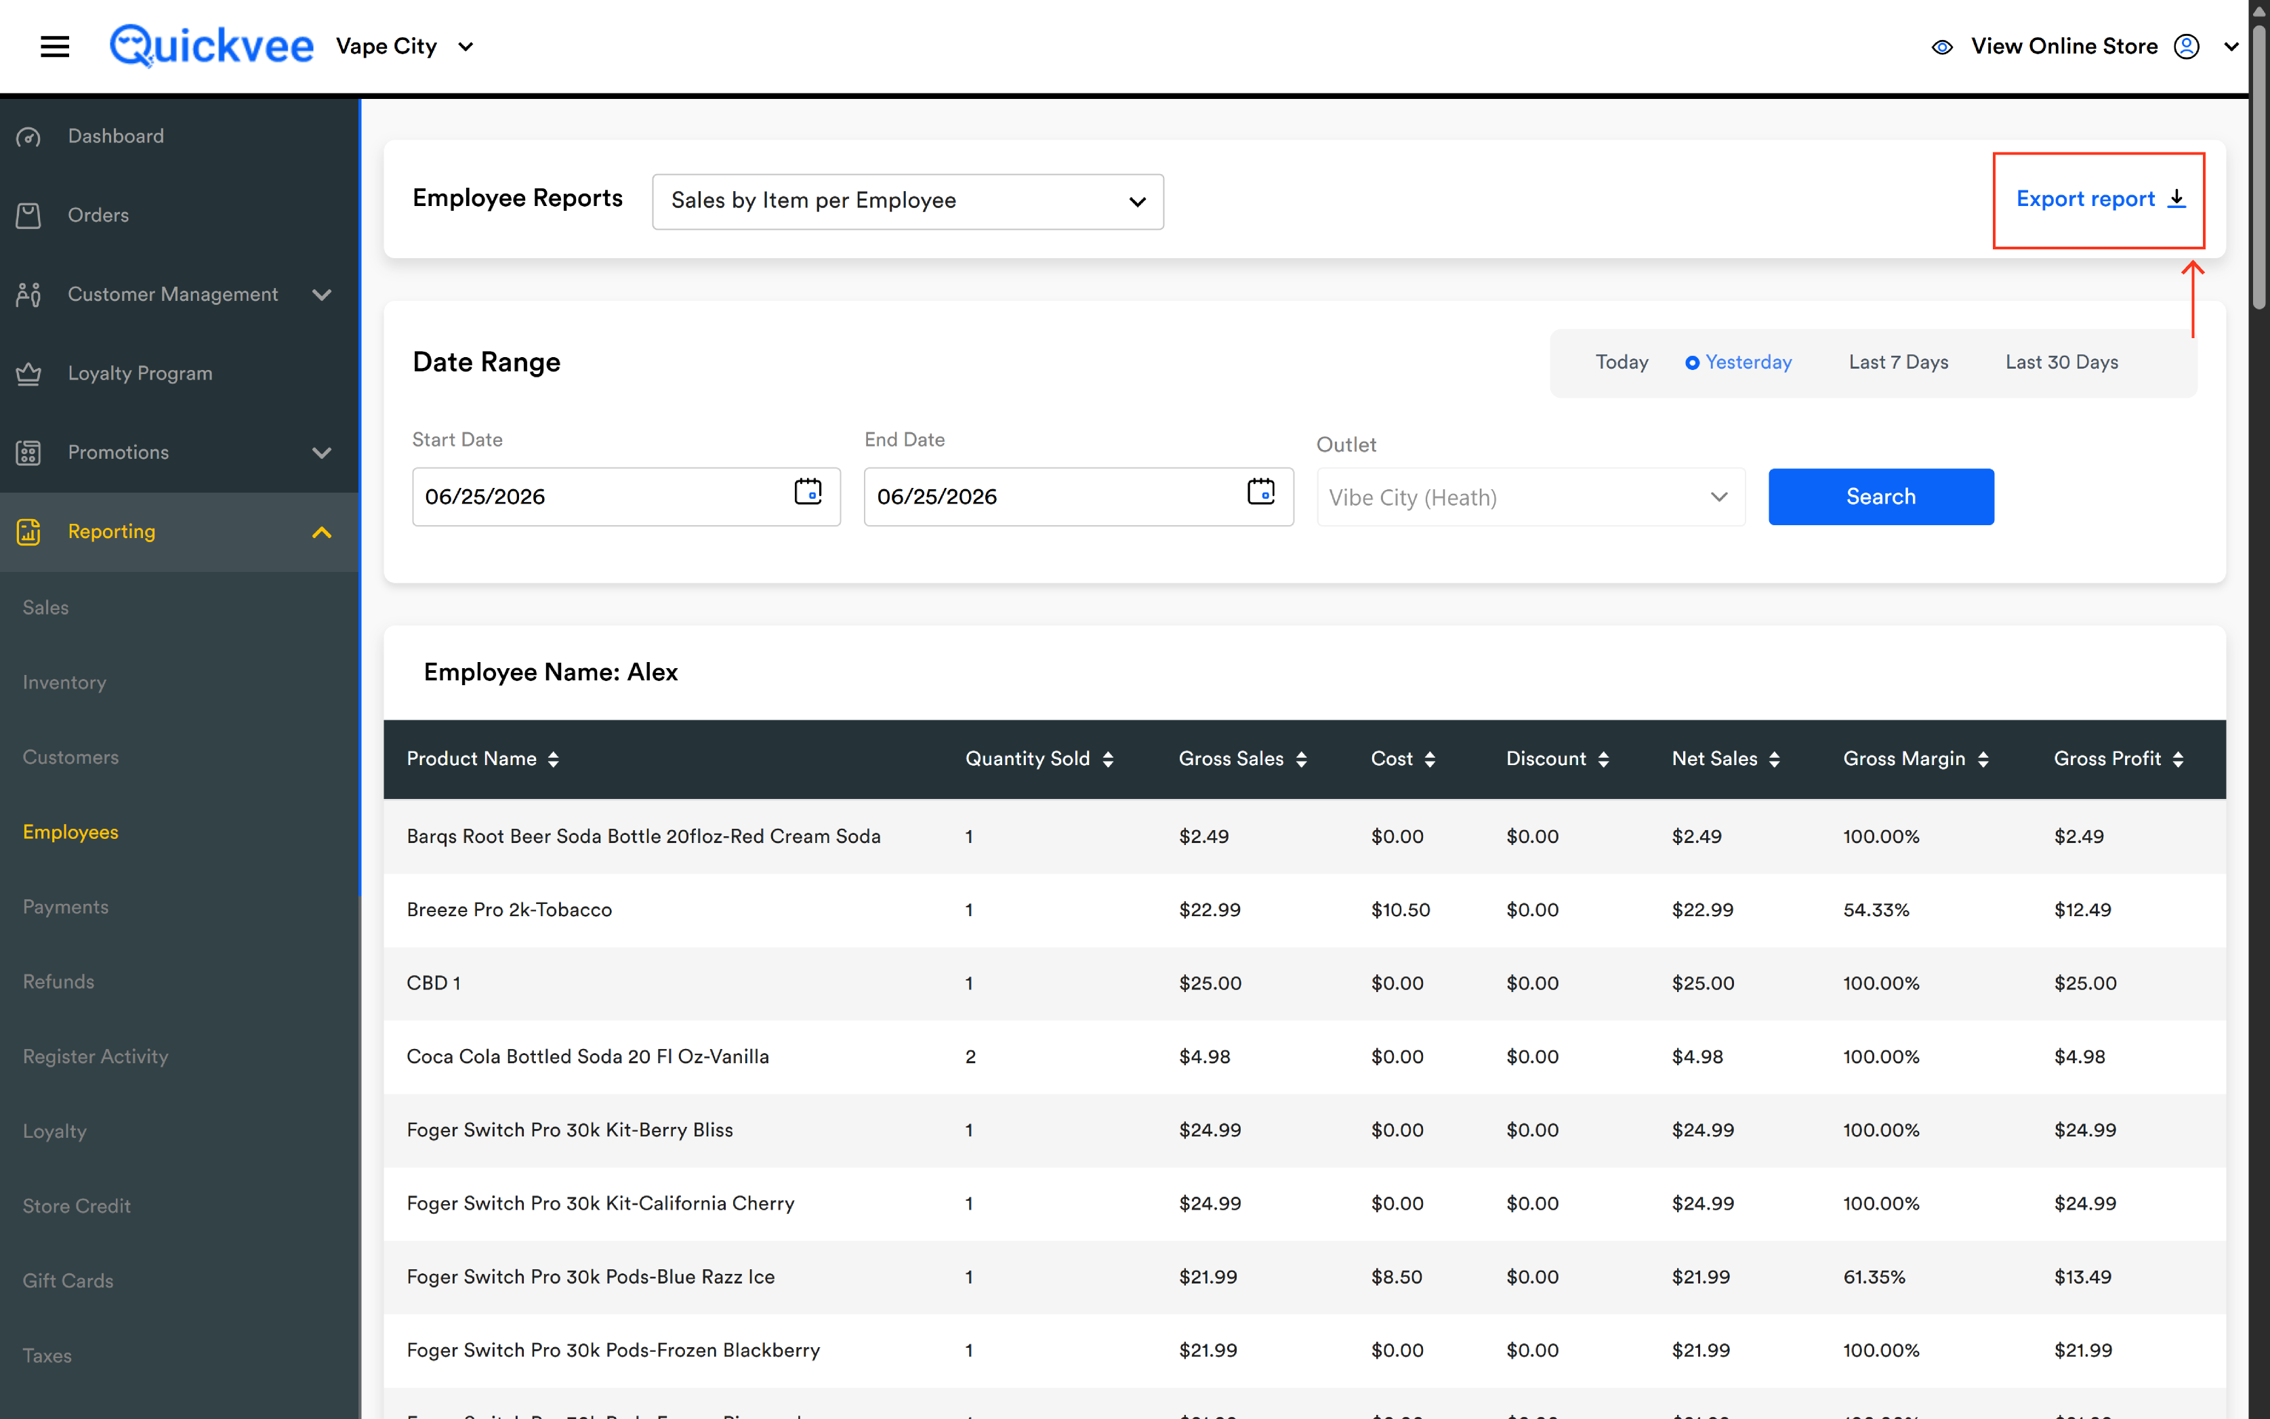The width and height of the screenshot is (2270, 1419).
Task: Open Loyalty report under Reporting
Action: [x=54, y=1132]
